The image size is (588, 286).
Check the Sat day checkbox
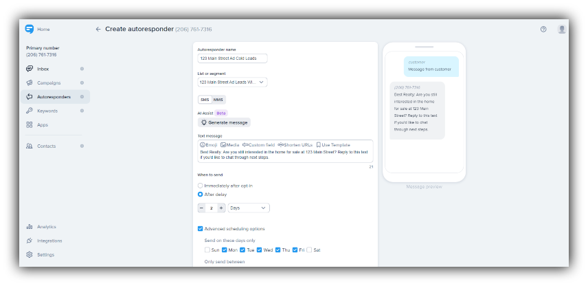309,250
